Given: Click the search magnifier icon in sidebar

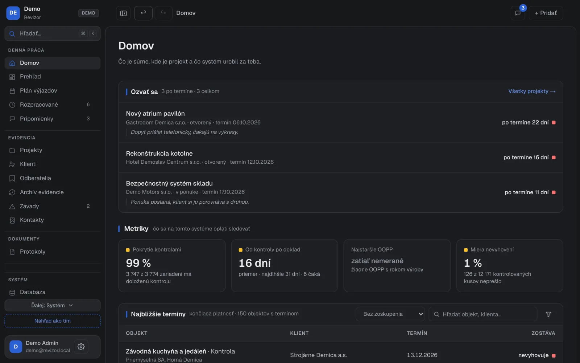Looking at the screenshot, I should 12,33.
